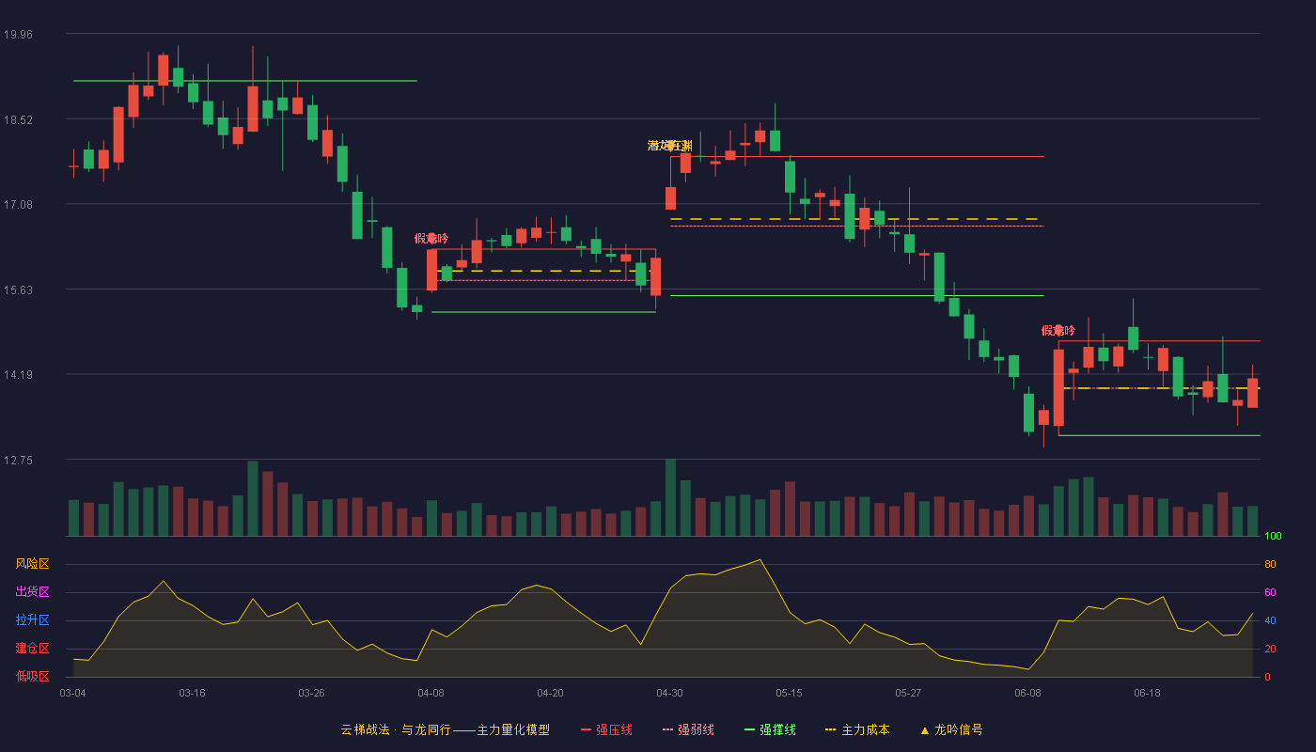Click the 出货区 zone label
This screenshot has width=1316, height=752.
click(x=32, y=592)
